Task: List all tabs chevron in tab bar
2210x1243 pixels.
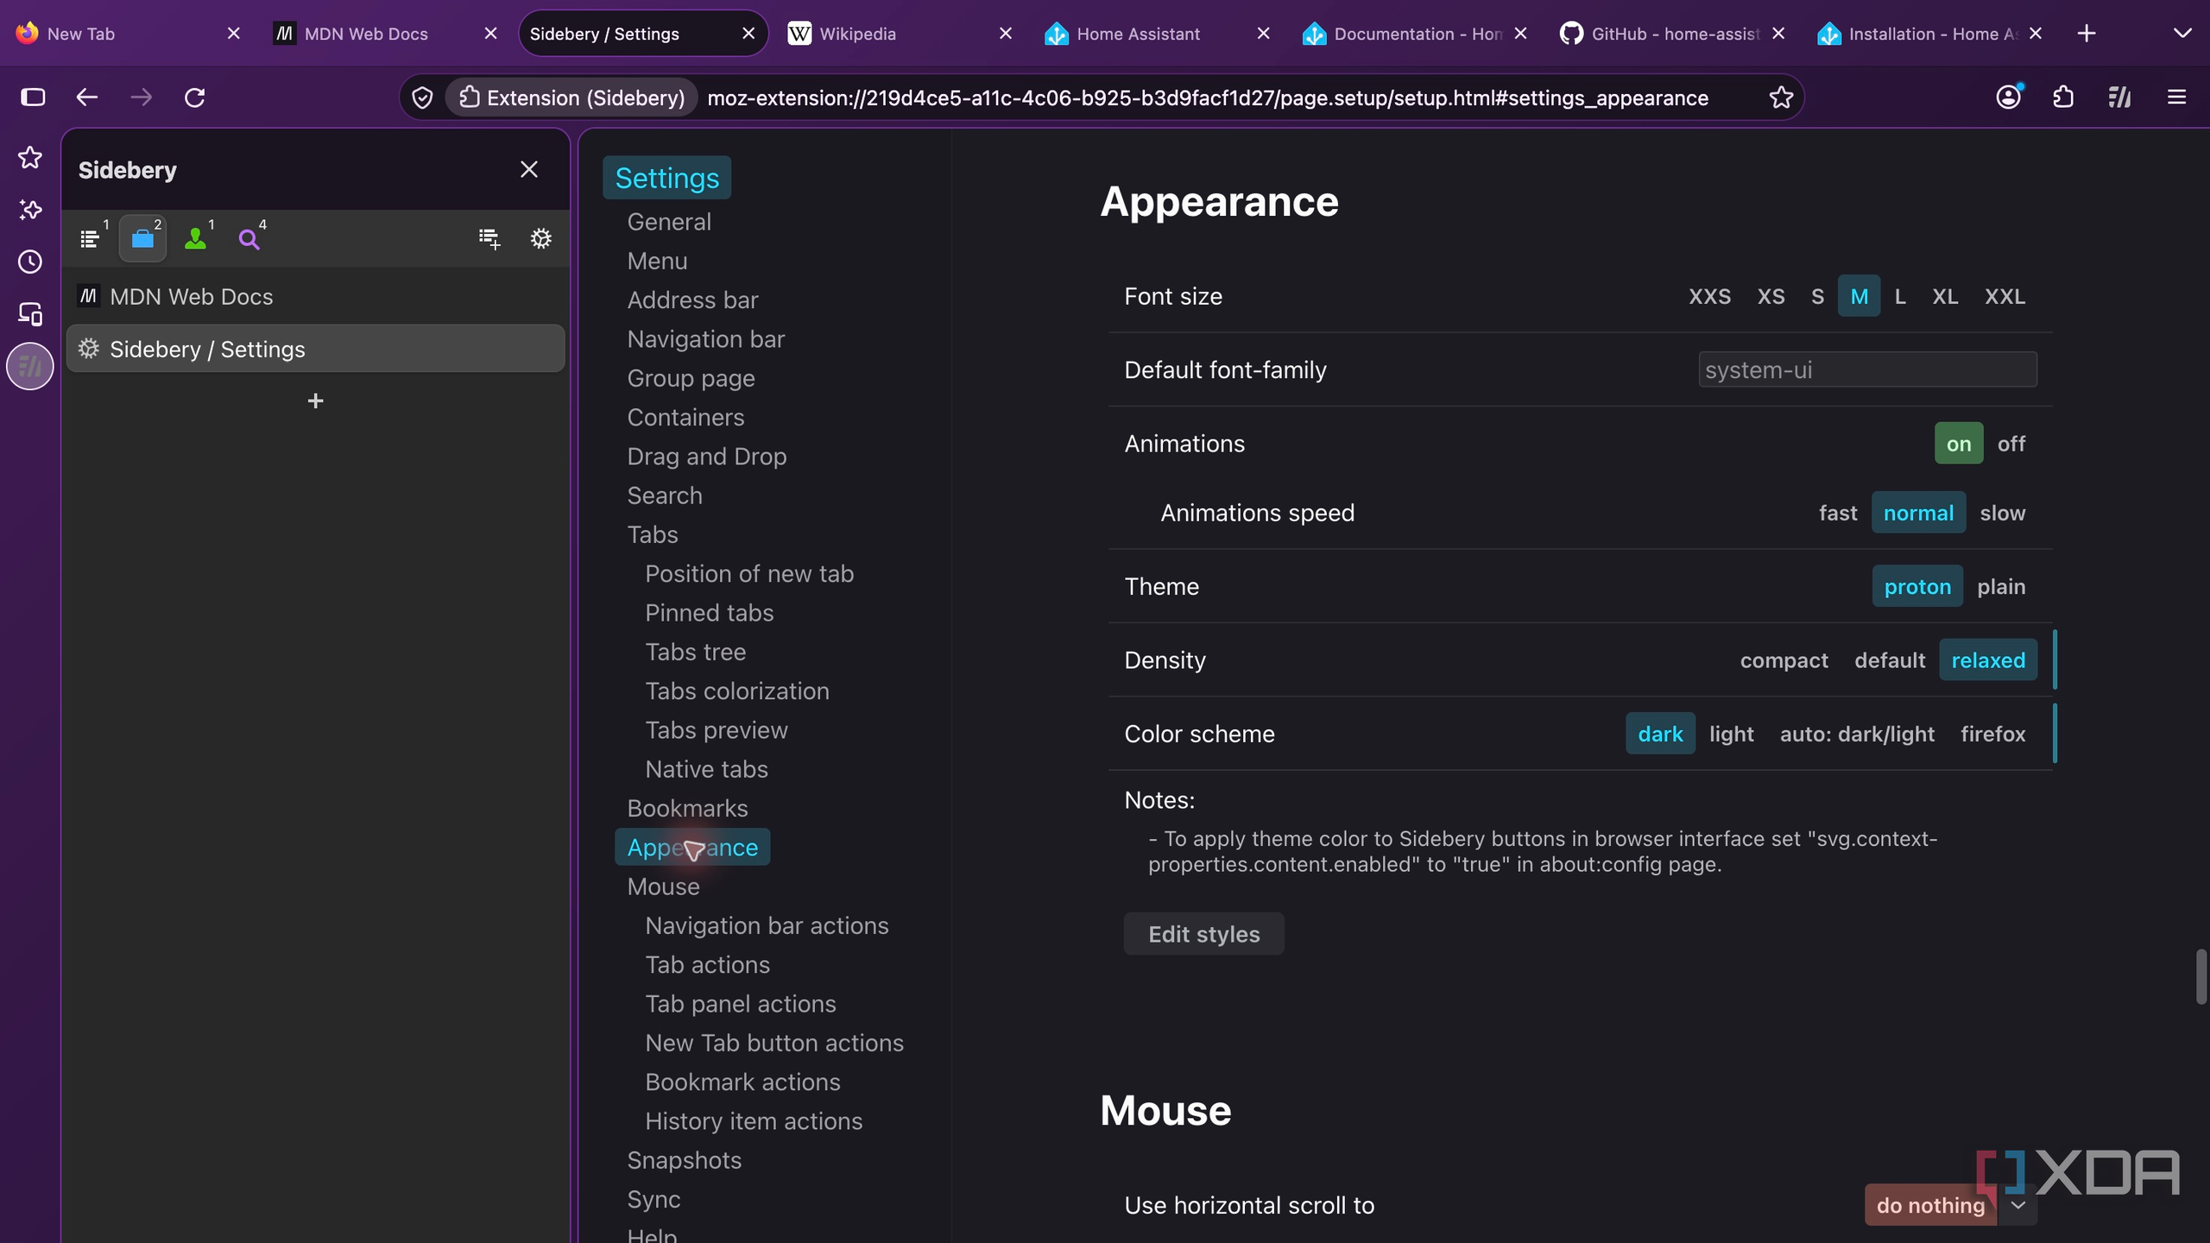Action: (x=2182, y=34)
